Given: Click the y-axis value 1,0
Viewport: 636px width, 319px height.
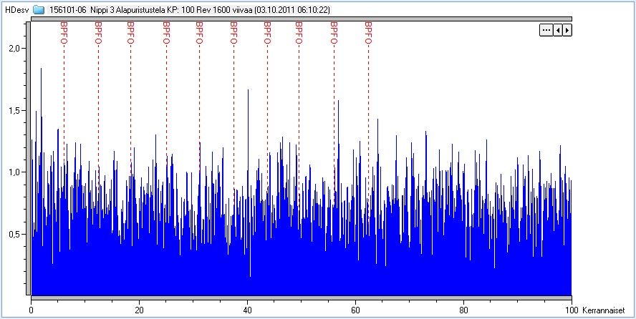Looking at the screenshot, I should point(14,172).
